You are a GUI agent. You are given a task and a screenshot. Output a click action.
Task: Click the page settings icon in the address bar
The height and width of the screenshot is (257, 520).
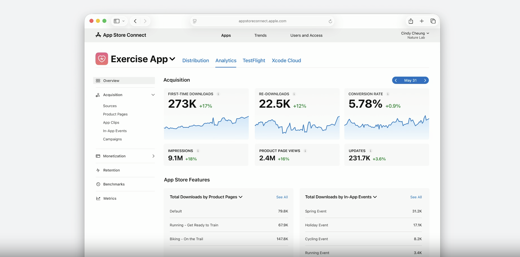point(195,21)
